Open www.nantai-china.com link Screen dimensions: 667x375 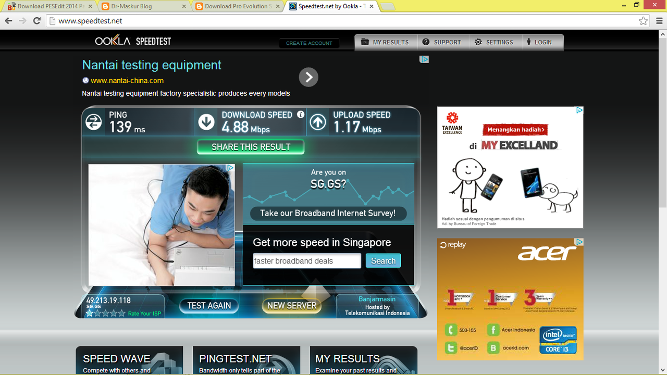pos(127,81)
